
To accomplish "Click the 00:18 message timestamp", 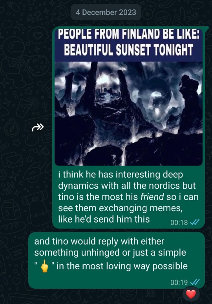I will pos(179,222).
